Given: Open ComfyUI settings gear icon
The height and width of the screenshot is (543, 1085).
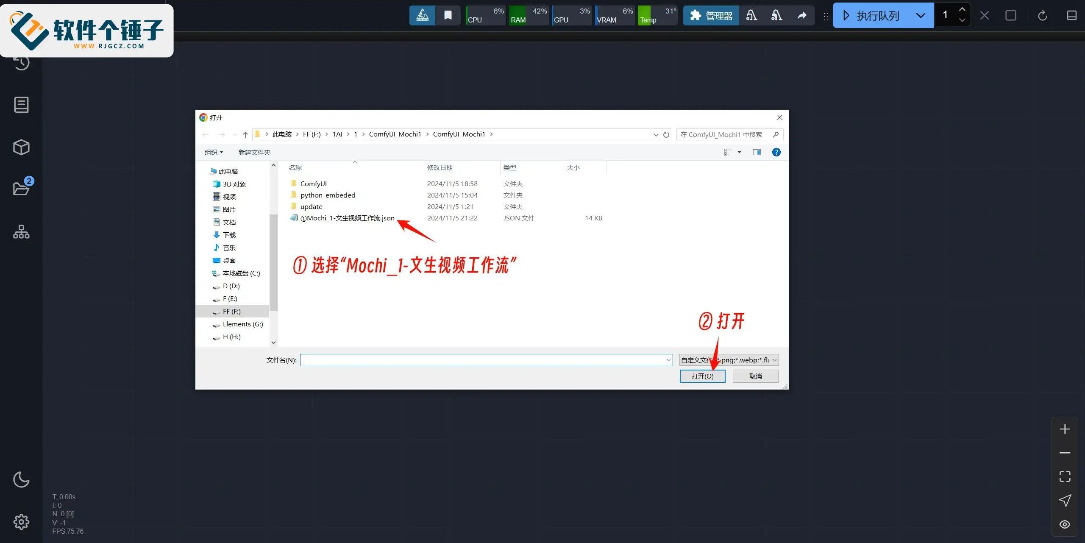Looking at the screenshot, I should (21, 522).
